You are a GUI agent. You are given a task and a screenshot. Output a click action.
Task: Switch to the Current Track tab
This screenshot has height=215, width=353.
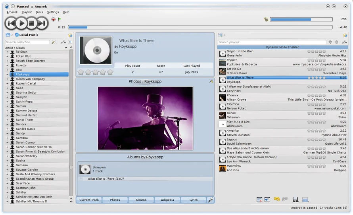pos(89,200)
